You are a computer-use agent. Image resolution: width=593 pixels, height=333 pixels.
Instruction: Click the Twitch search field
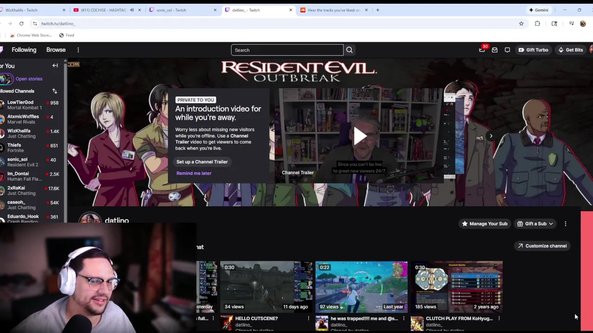click(287, 50)
